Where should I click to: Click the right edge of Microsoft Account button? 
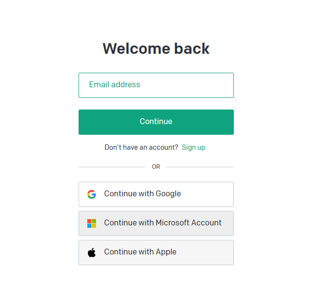click(230, 223)
